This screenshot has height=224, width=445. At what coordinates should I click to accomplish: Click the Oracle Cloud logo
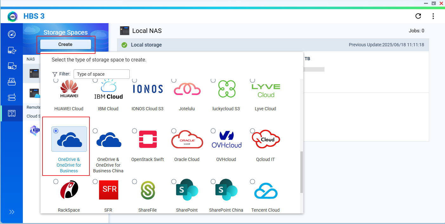pos(187,139)
